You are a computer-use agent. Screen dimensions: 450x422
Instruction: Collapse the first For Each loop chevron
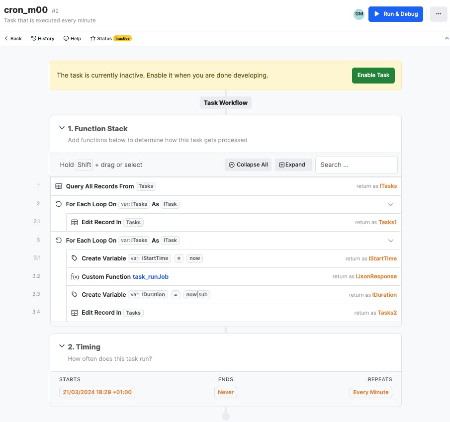coord(391,204)
